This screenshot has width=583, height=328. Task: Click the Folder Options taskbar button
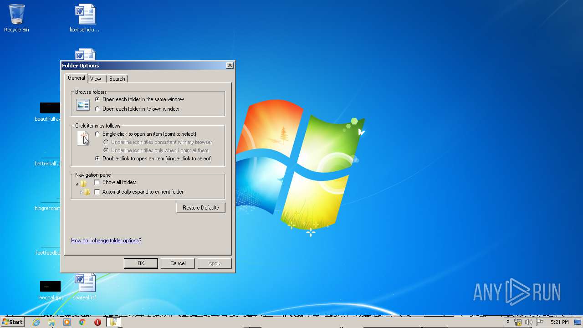click(x=113, y=322)
